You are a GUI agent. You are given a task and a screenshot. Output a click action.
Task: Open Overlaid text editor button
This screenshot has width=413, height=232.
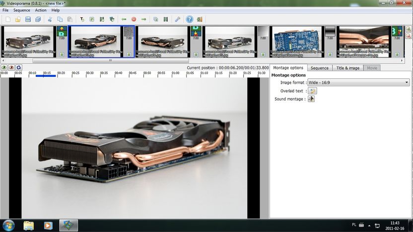click(x=312, y=91)
